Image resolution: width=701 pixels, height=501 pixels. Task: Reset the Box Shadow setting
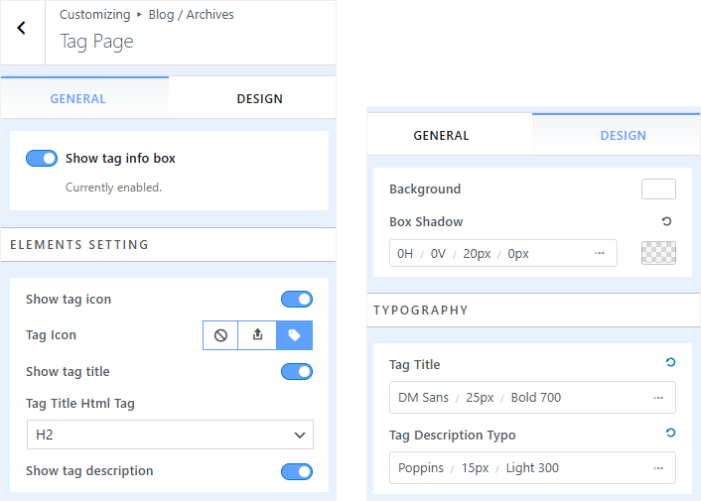(x=667, y=221)
